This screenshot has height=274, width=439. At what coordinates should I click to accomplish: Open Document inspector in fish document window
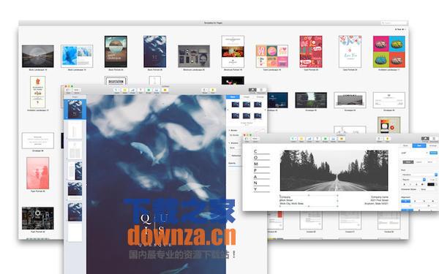pyautogui.click(x=261, y=90)
